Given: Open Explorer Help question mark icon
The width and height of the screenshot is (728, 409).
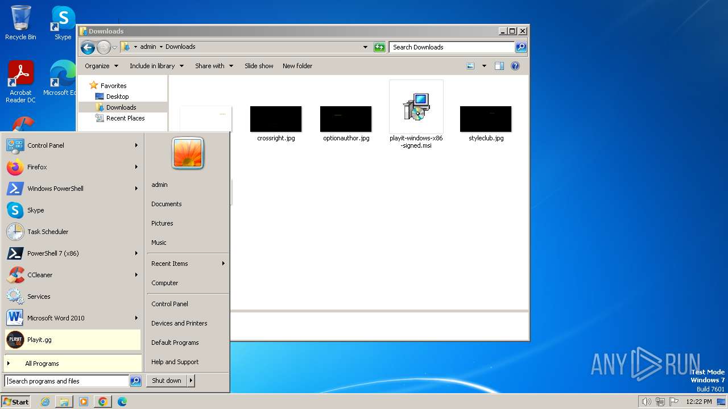Looking at the screenshot, I should click(x=515, y=66).
